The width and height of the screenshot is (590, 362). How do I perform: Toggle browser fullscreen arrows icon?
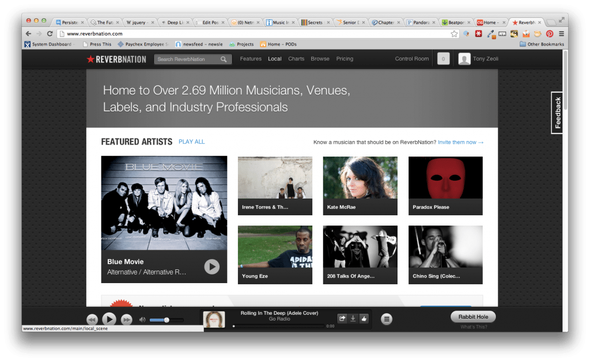(561, 20)
